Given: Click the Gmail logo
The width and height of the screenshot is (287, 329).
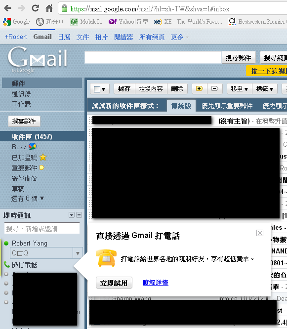Looking at the screenshot, I should 38,59.
